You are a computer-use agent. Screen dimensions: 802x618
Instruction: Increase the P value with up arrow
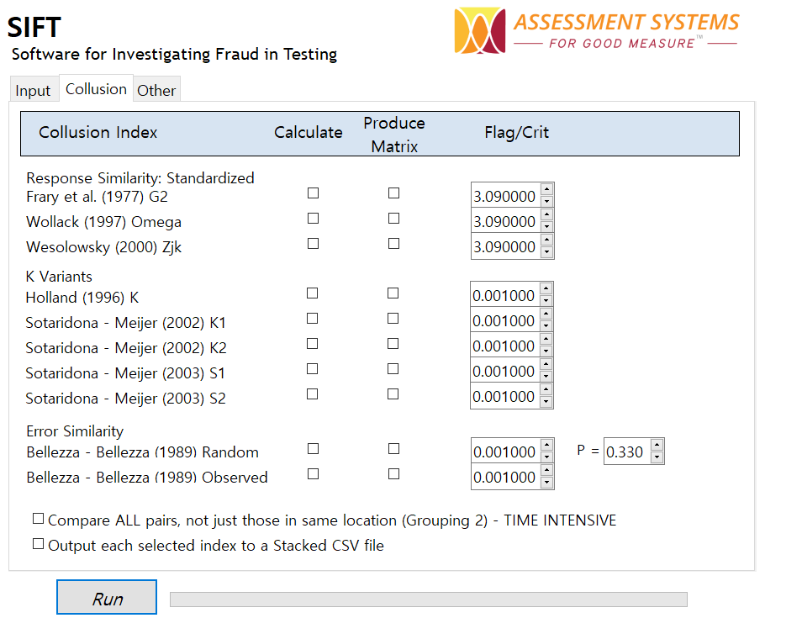click(x=657, y=445)
